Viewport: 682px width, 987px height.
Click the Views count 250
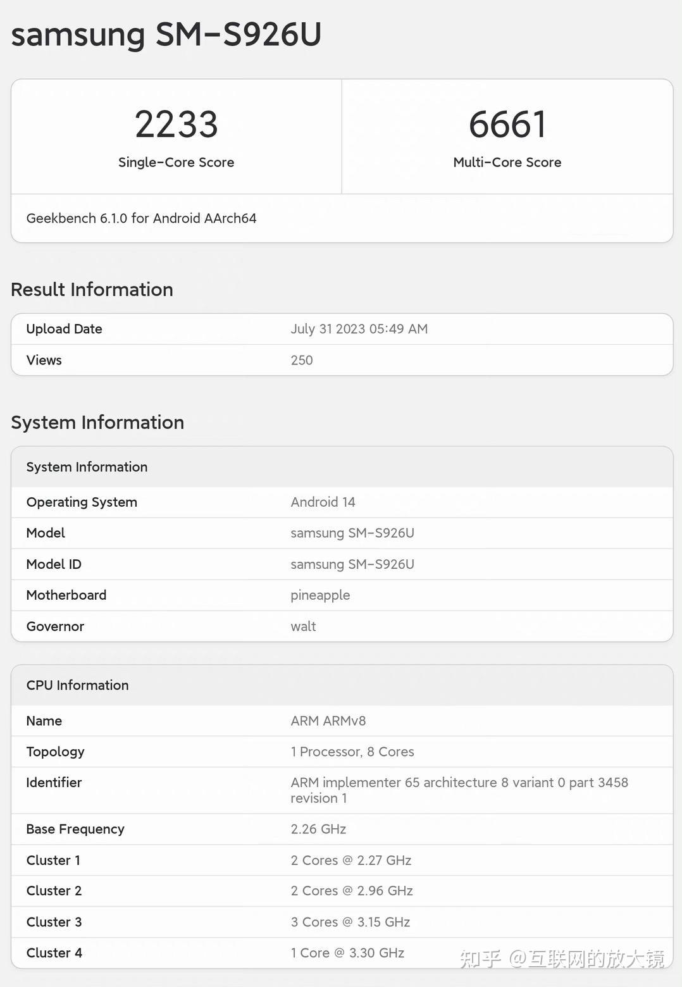(301, 360)
